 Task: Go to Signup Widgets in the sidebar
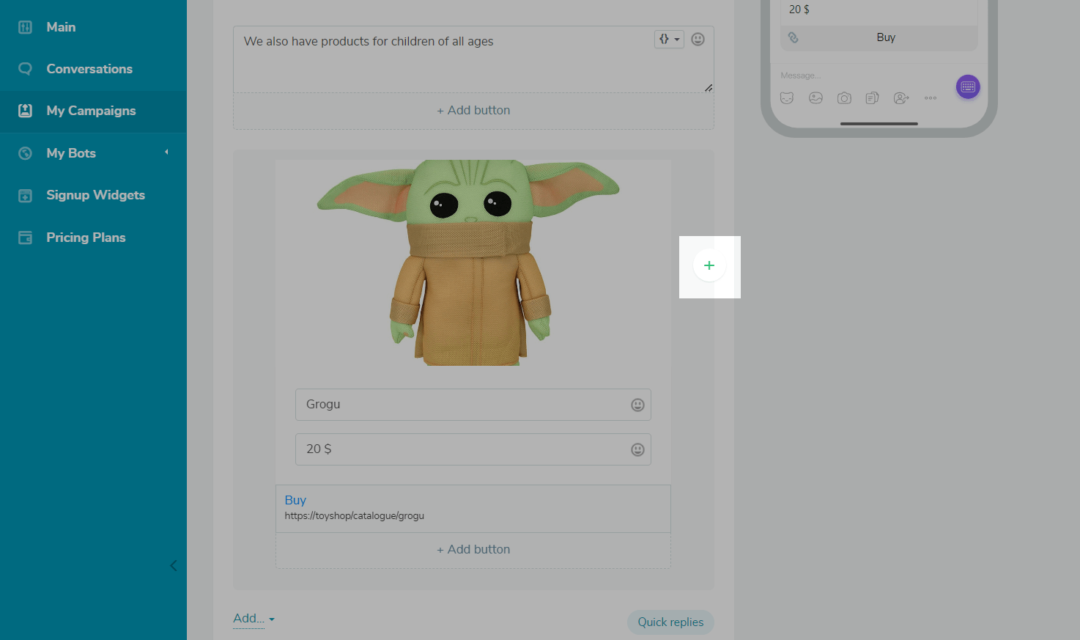coord(95,195)
